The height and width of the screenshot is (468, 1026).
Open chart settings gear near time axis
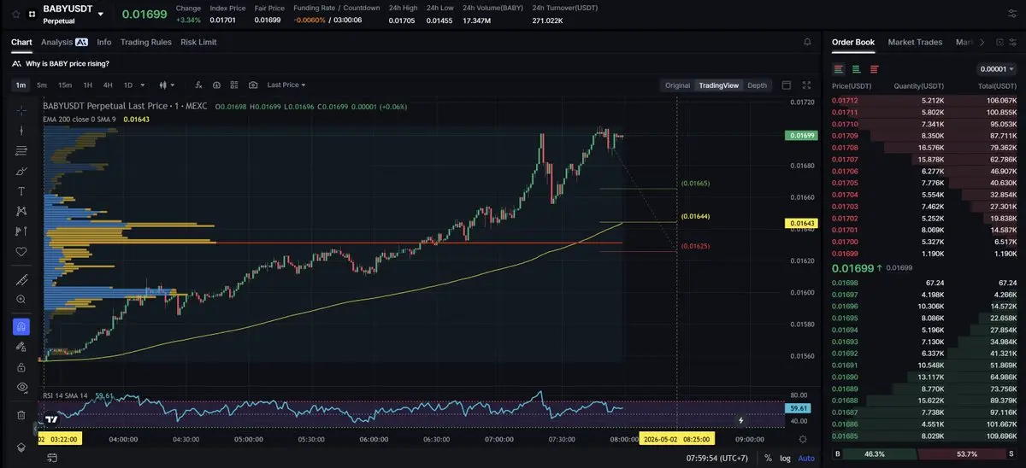point(803,438)
